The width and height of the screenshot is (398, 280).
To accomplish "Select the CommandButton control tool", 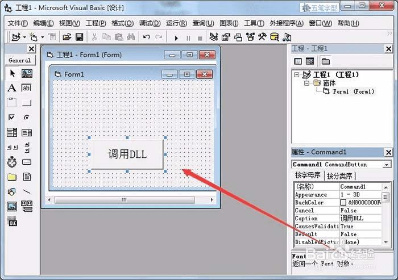I will pyautogui.click(x=27, y=103).
